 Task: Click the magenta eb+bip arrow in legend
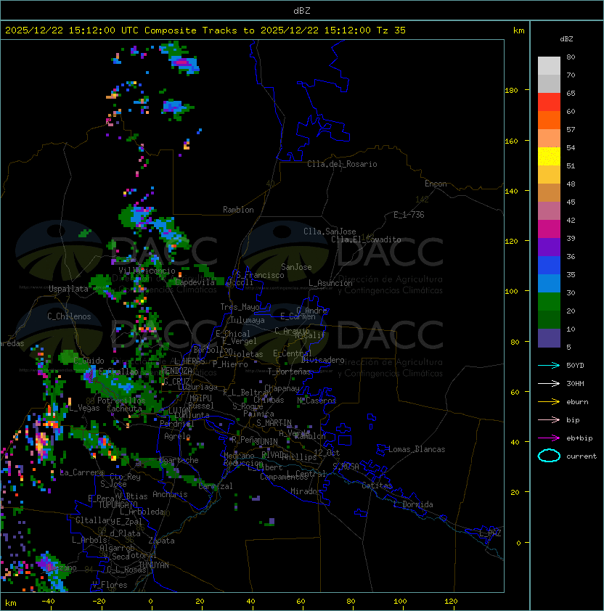[549, 438]
